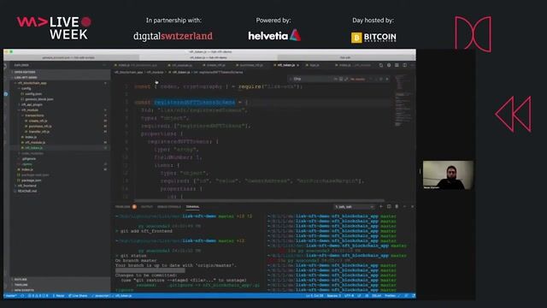The width and height of the screenshot is (547, 308).
Task: Add a new terminal with plus icon
Action: (381, 207)
